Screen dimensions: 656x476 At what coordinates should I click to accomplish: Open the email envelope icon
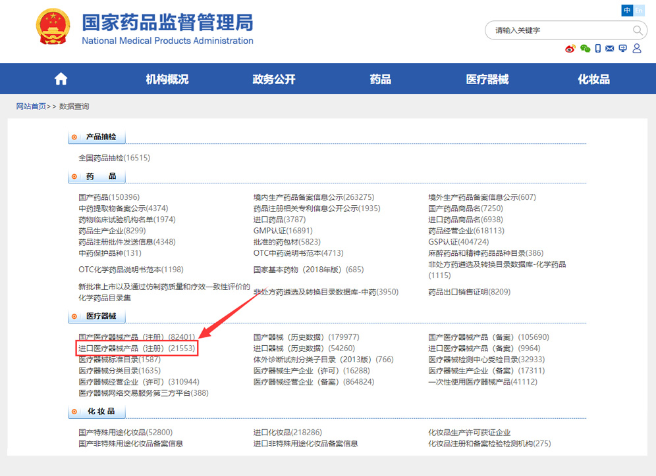[610, 49]
